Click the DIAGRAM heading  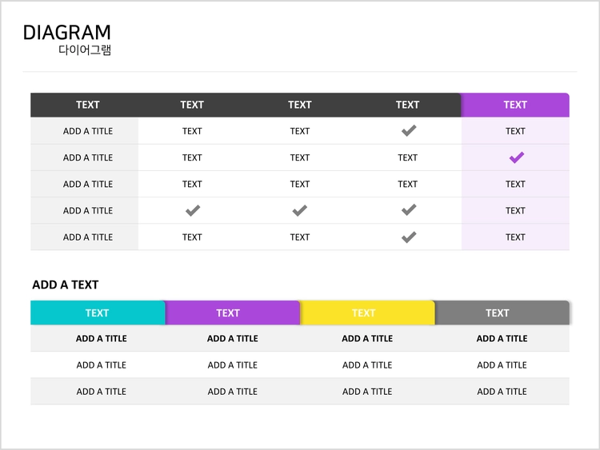67,33
